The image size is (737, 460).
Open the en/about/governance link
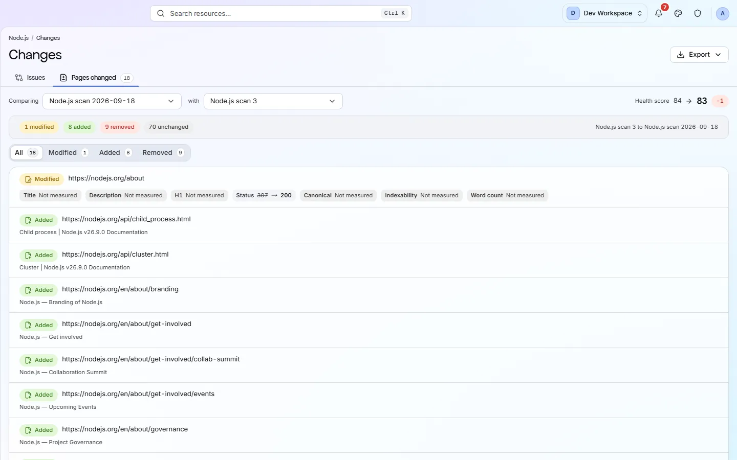(125, 429)
